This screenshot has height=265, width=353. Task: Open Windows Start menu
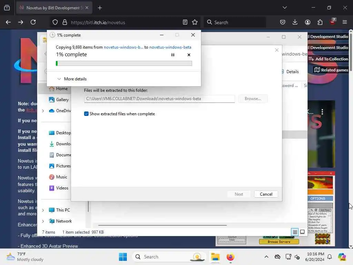tap(123, 257)
